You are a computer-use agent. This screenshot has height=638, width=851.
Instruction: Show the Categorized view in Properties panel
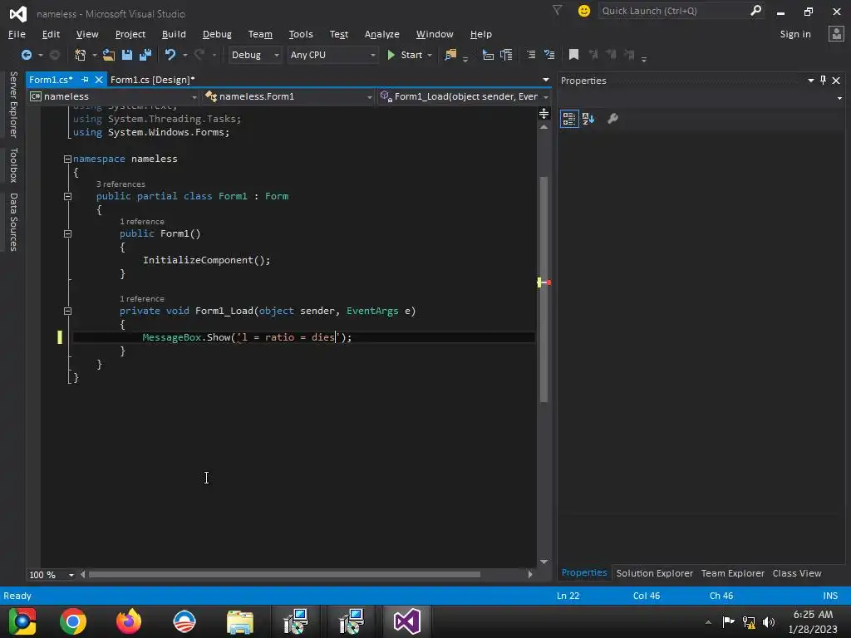568,119
